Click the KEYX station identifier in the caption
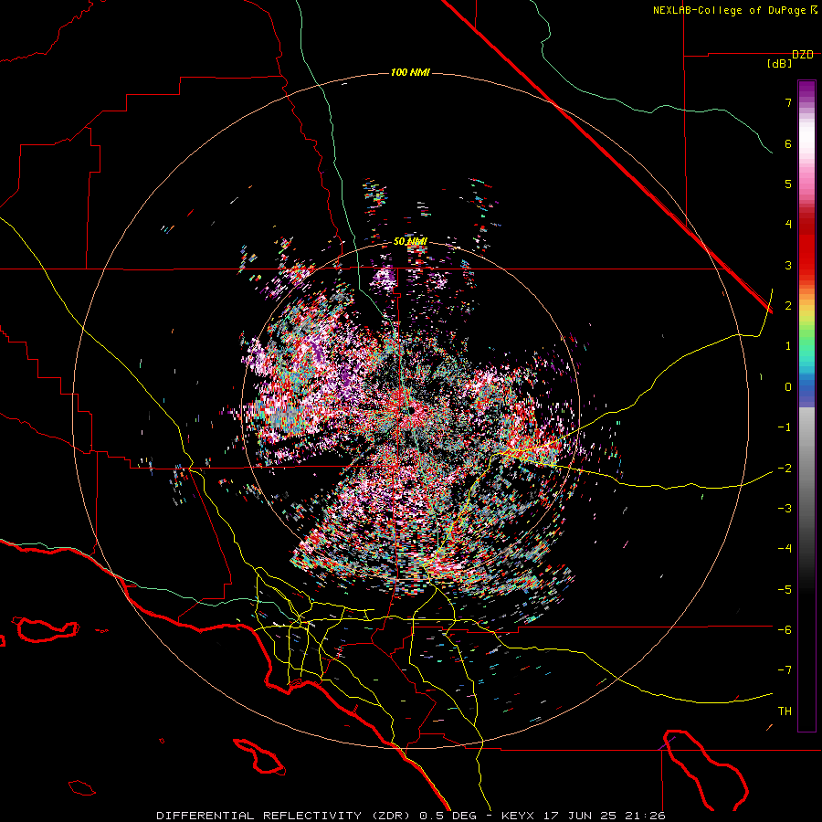 (519, 816)
